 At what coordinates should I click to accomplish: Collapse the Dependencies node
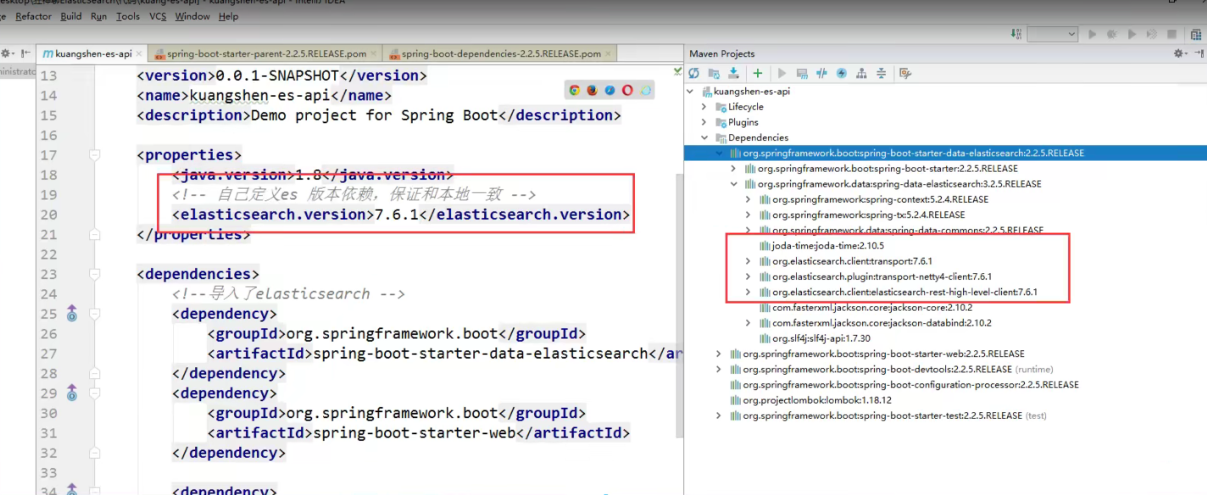click(x=704, y=137)
